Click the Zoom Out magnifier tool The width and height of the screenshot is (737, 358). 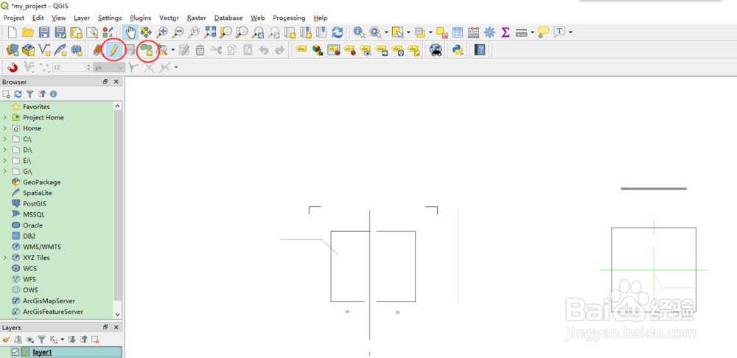[x=178, y=32]
